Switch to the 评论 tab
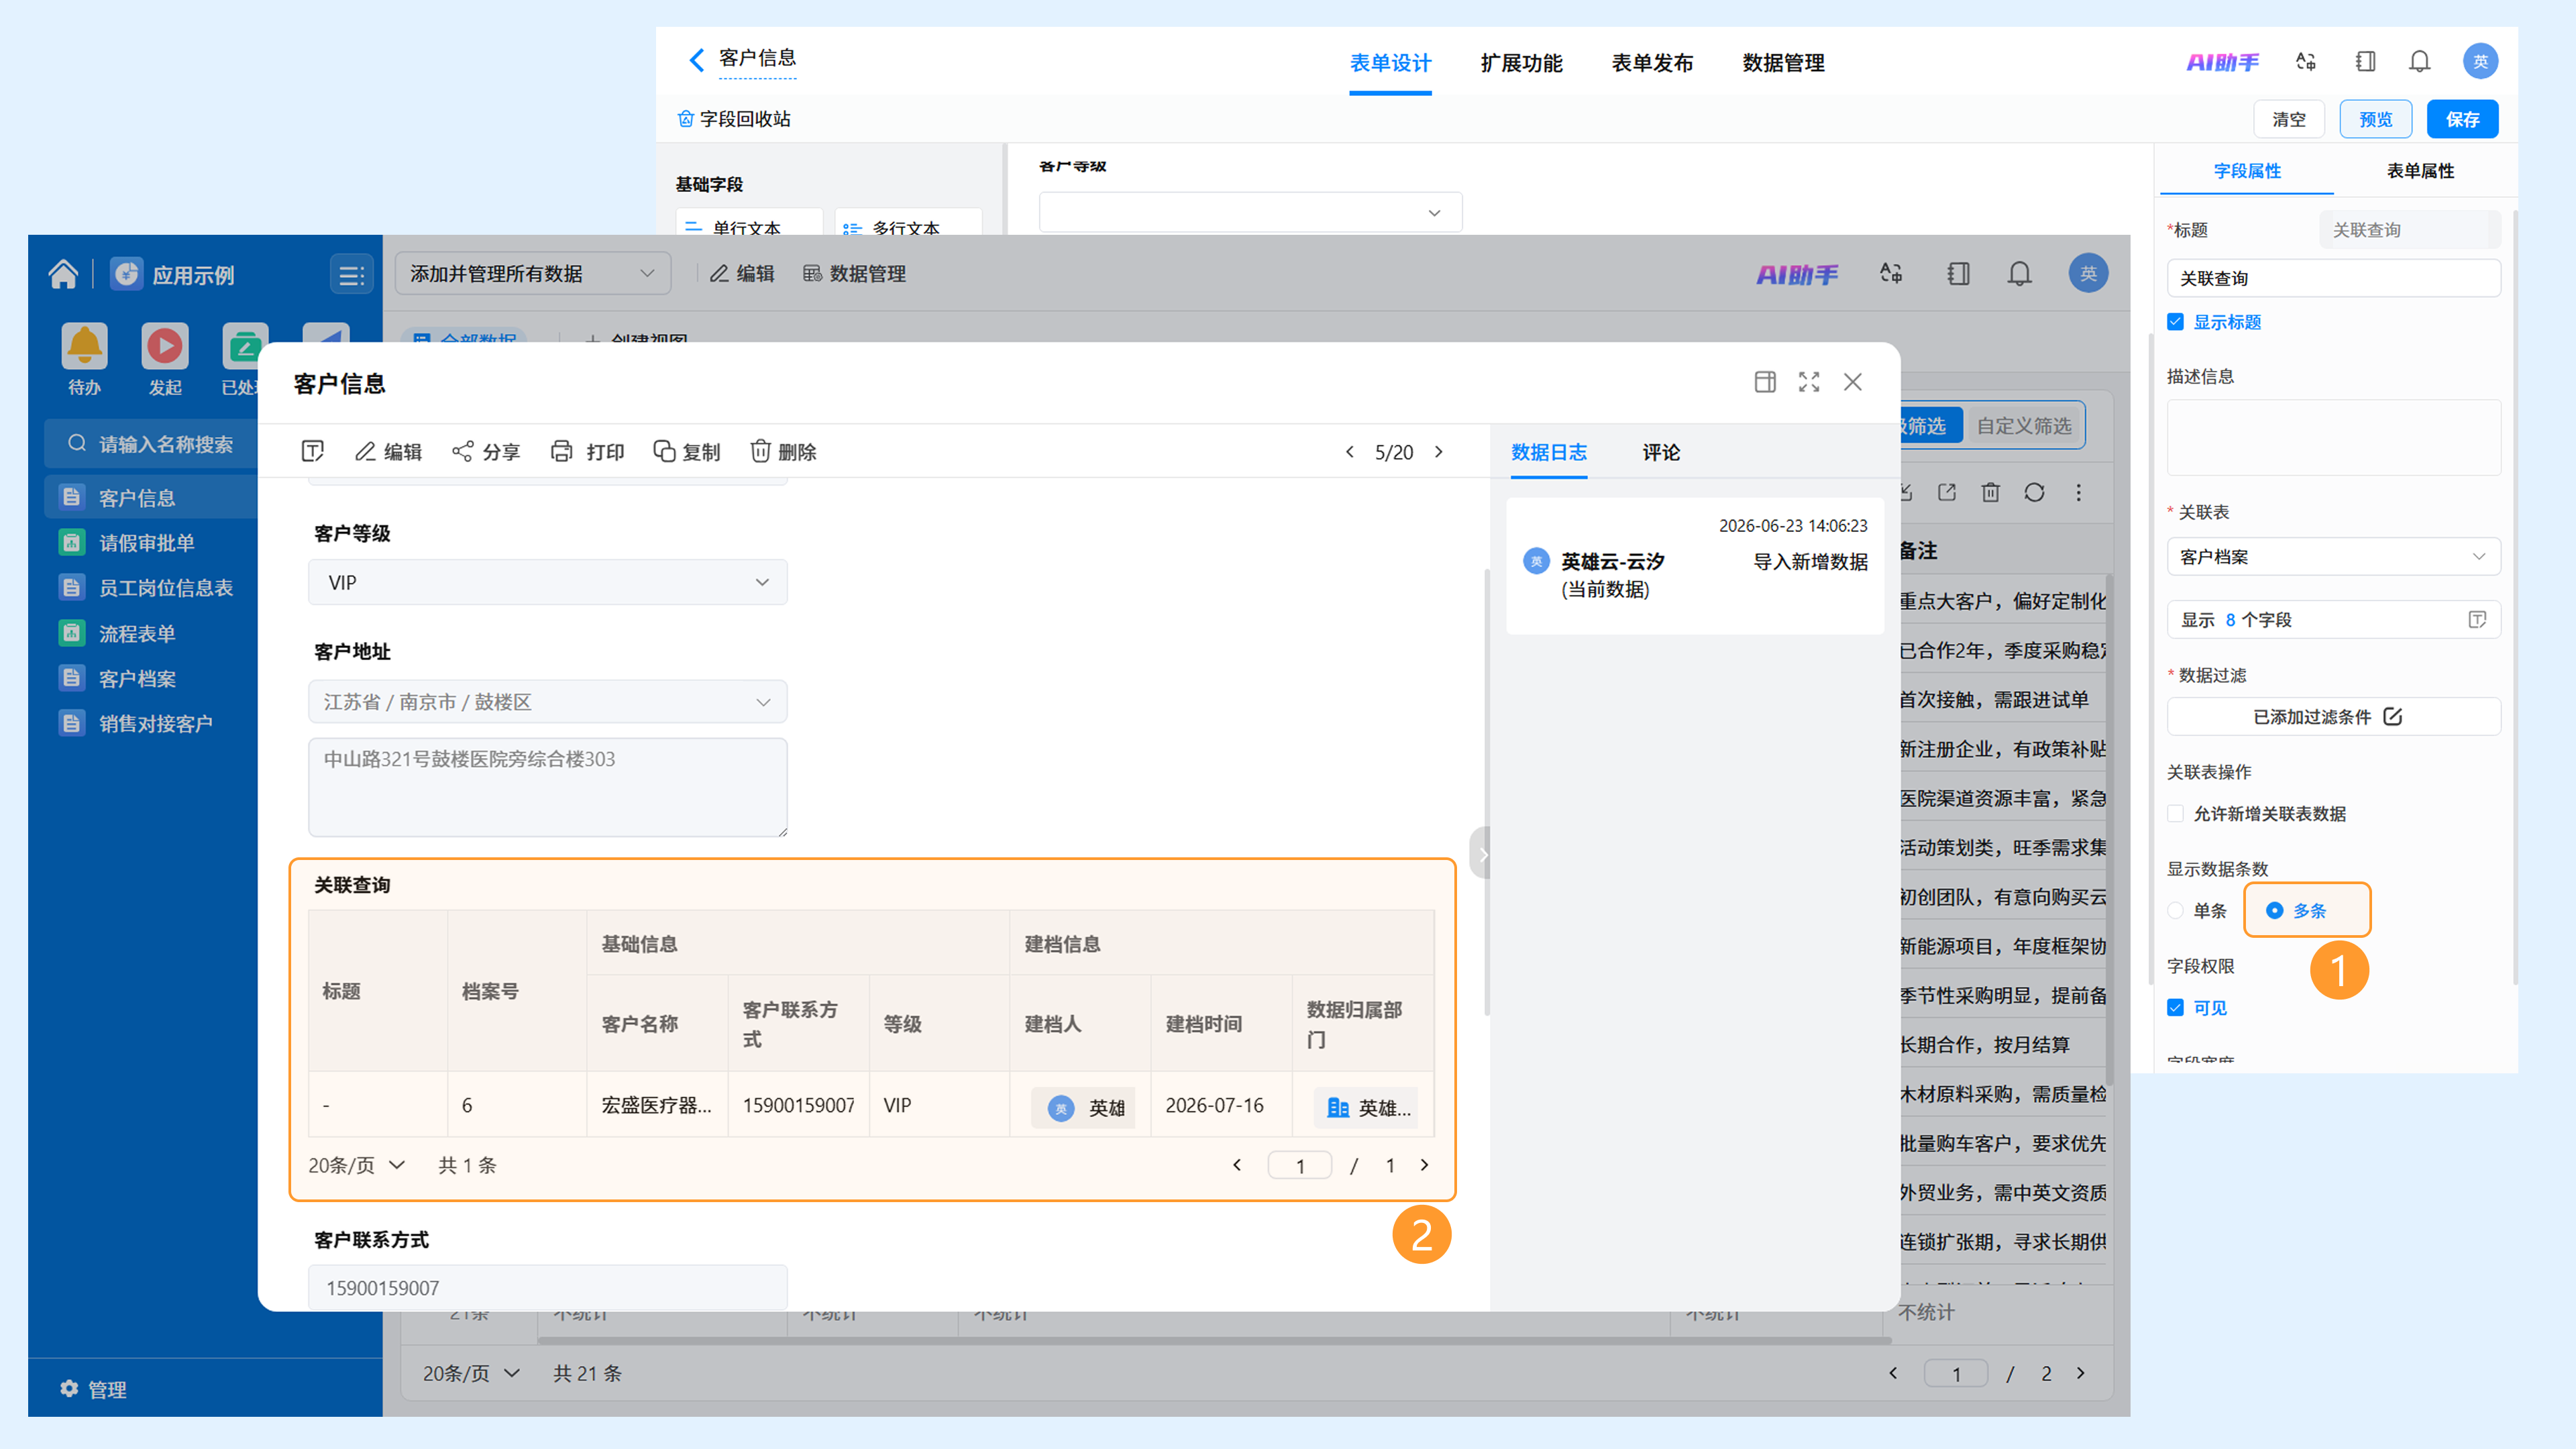This screenshot has width=2576, height=1449. point(1661,453)
